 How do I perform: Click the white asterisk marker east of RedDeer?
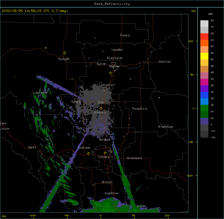tap(130, 79)
